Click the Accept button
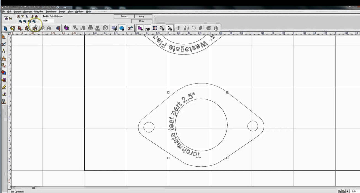Screen dimensions: 360x193 pyautogui.click(x=124, y=16)
